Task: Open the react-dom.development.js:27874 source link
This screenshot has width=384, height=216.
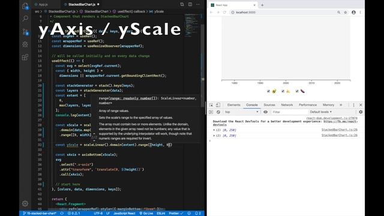Action: 332,118
